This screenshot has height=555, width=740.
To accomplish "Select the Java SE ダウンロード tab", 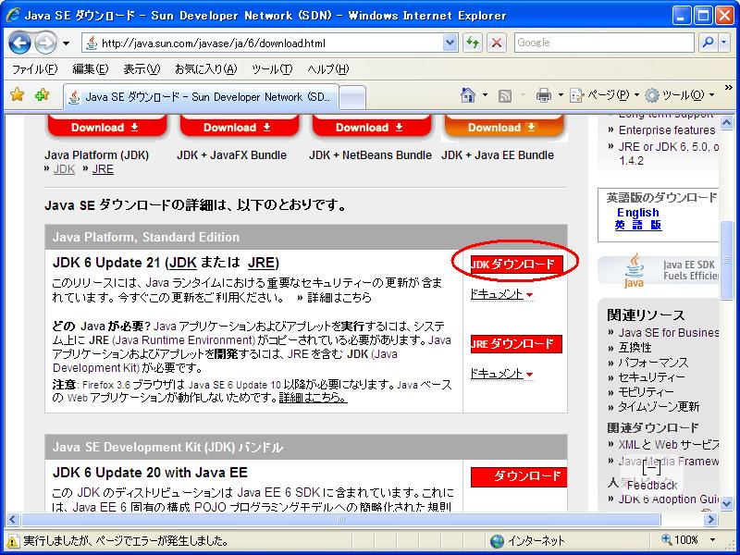I will coord(201,97).
